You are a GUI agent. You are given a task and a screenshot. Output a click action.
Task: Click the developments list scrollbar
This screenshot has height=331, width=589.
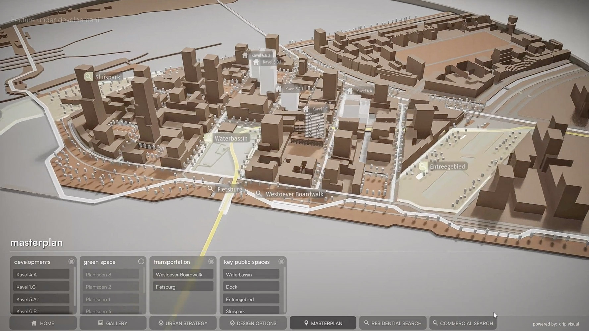pos(75,286)
